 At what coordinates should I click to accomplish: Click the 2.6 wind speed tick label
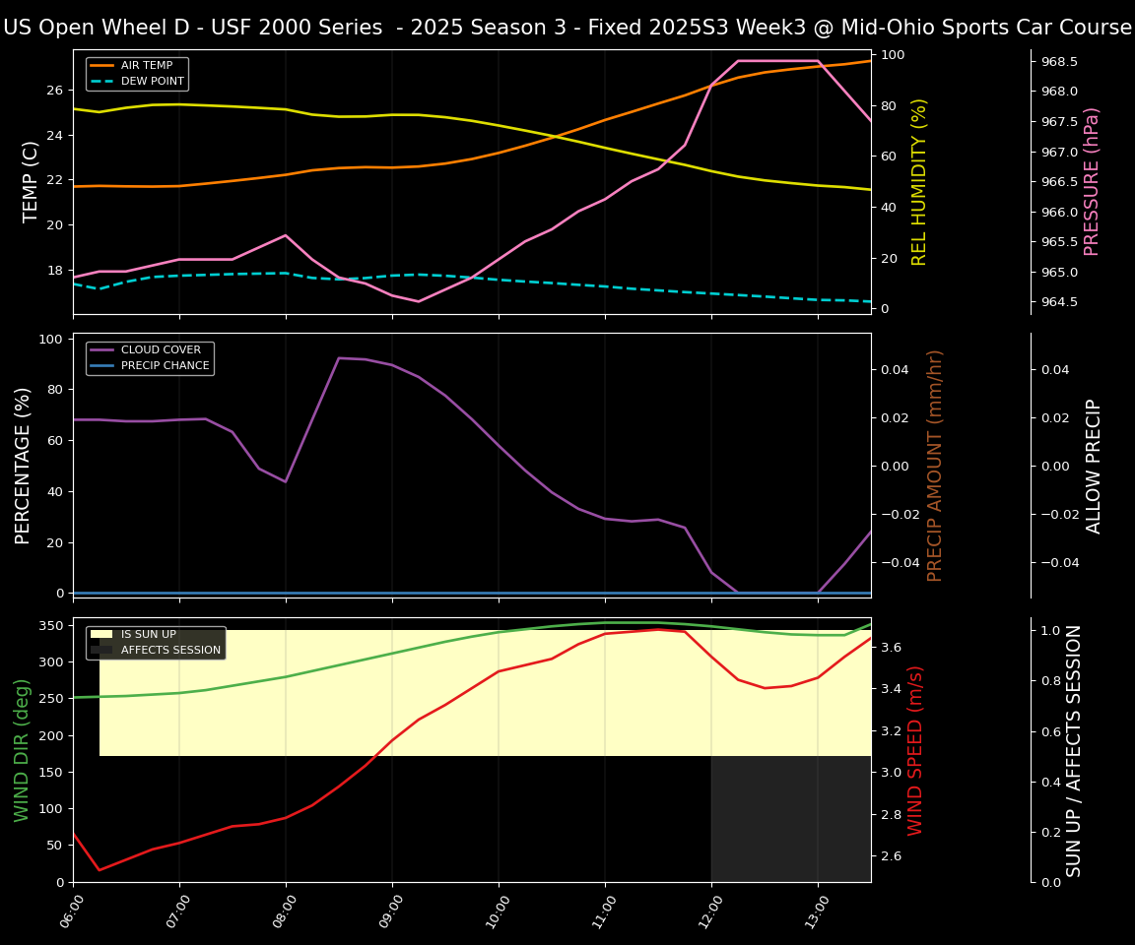point(892,856)
